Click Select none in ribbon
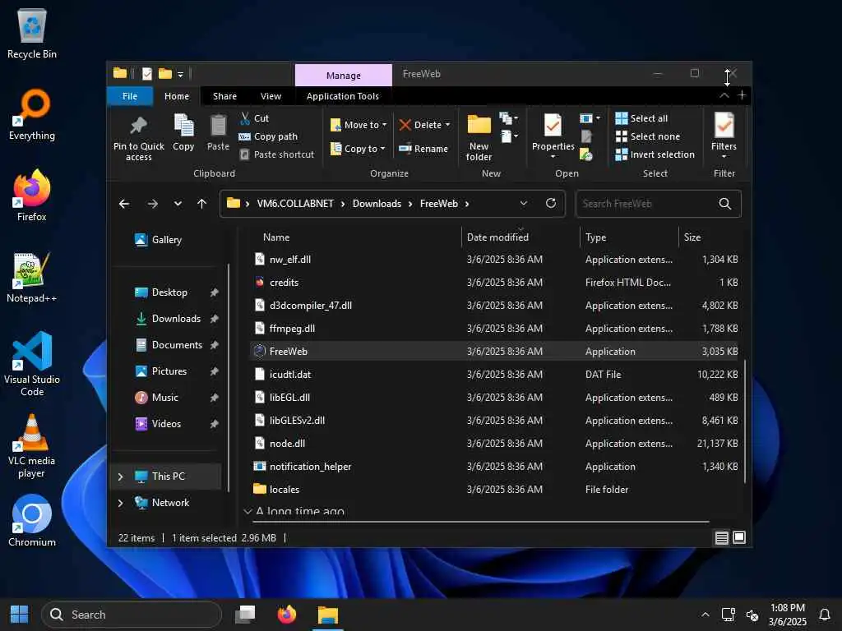This screenshot has height=631, width=842. 648,136
